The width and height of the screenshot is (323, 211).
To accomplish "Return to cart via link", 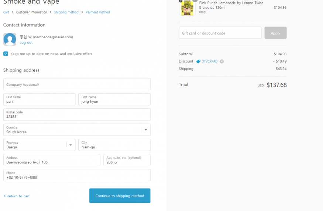I will pos(17,196).
